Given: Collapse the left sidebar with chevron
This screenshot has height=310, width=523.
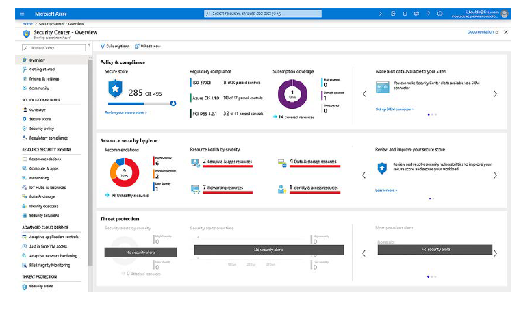Looking at the screenshot, I should pos(90,46).
